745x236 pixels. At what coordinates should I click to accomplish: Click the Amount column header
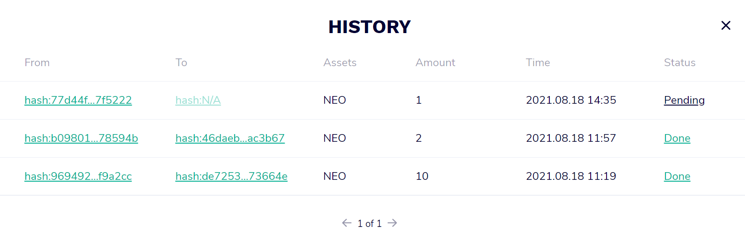(435, 63)
